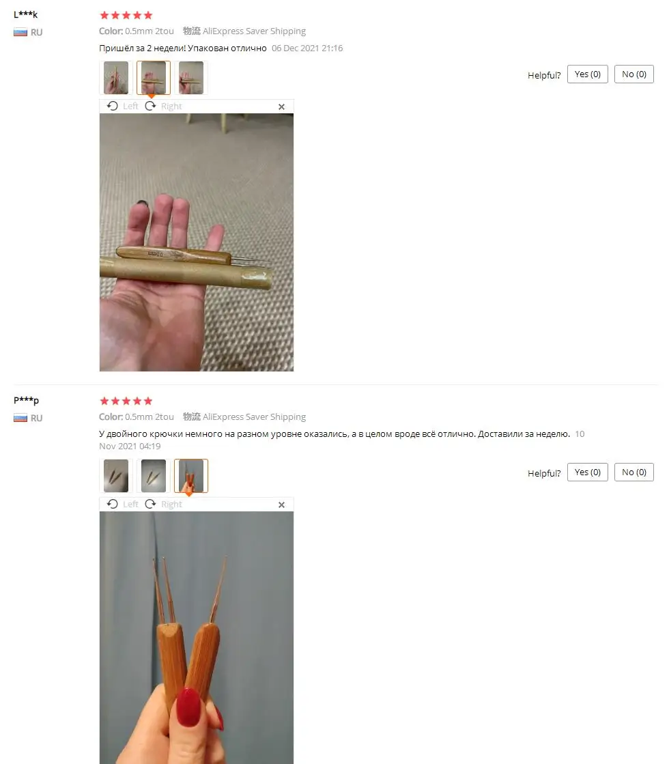Open second thumbnail of P***p's review
Image resolution: width=669 pixels, height=764 pixels.
(x=154, y=476)
